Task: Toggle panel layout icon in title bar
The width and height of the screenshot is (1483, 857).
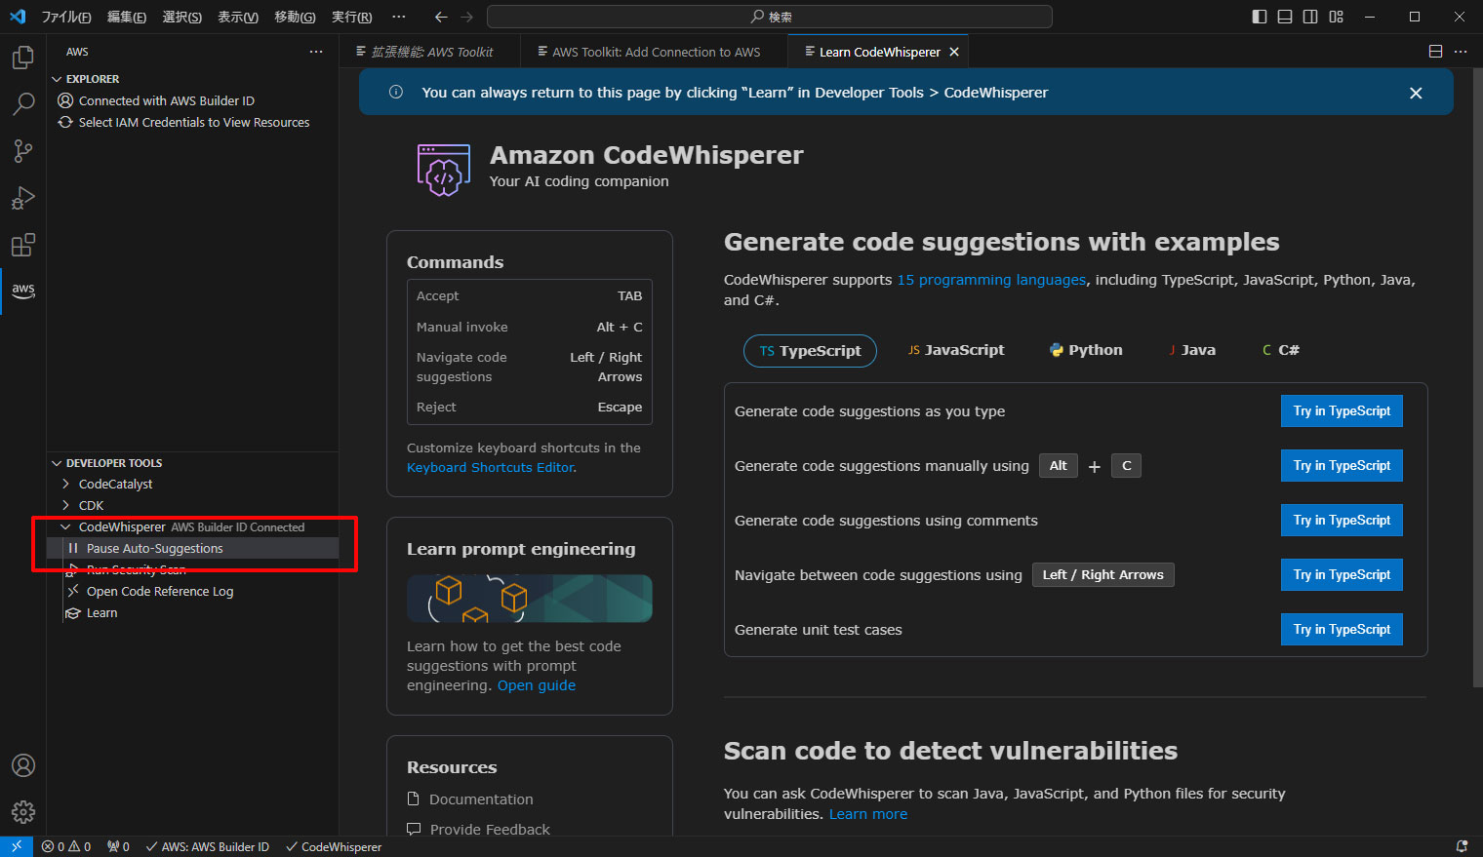Action: (x=1285, y=17)
